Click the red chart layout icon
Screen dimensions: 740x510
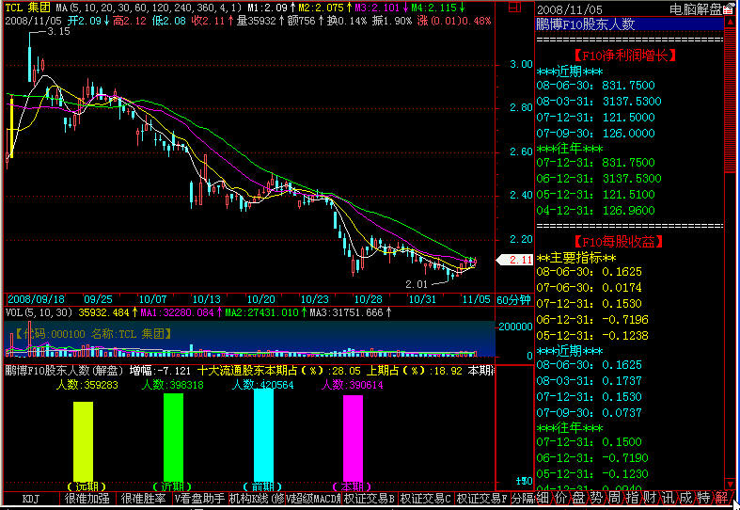tap(514, 8)
